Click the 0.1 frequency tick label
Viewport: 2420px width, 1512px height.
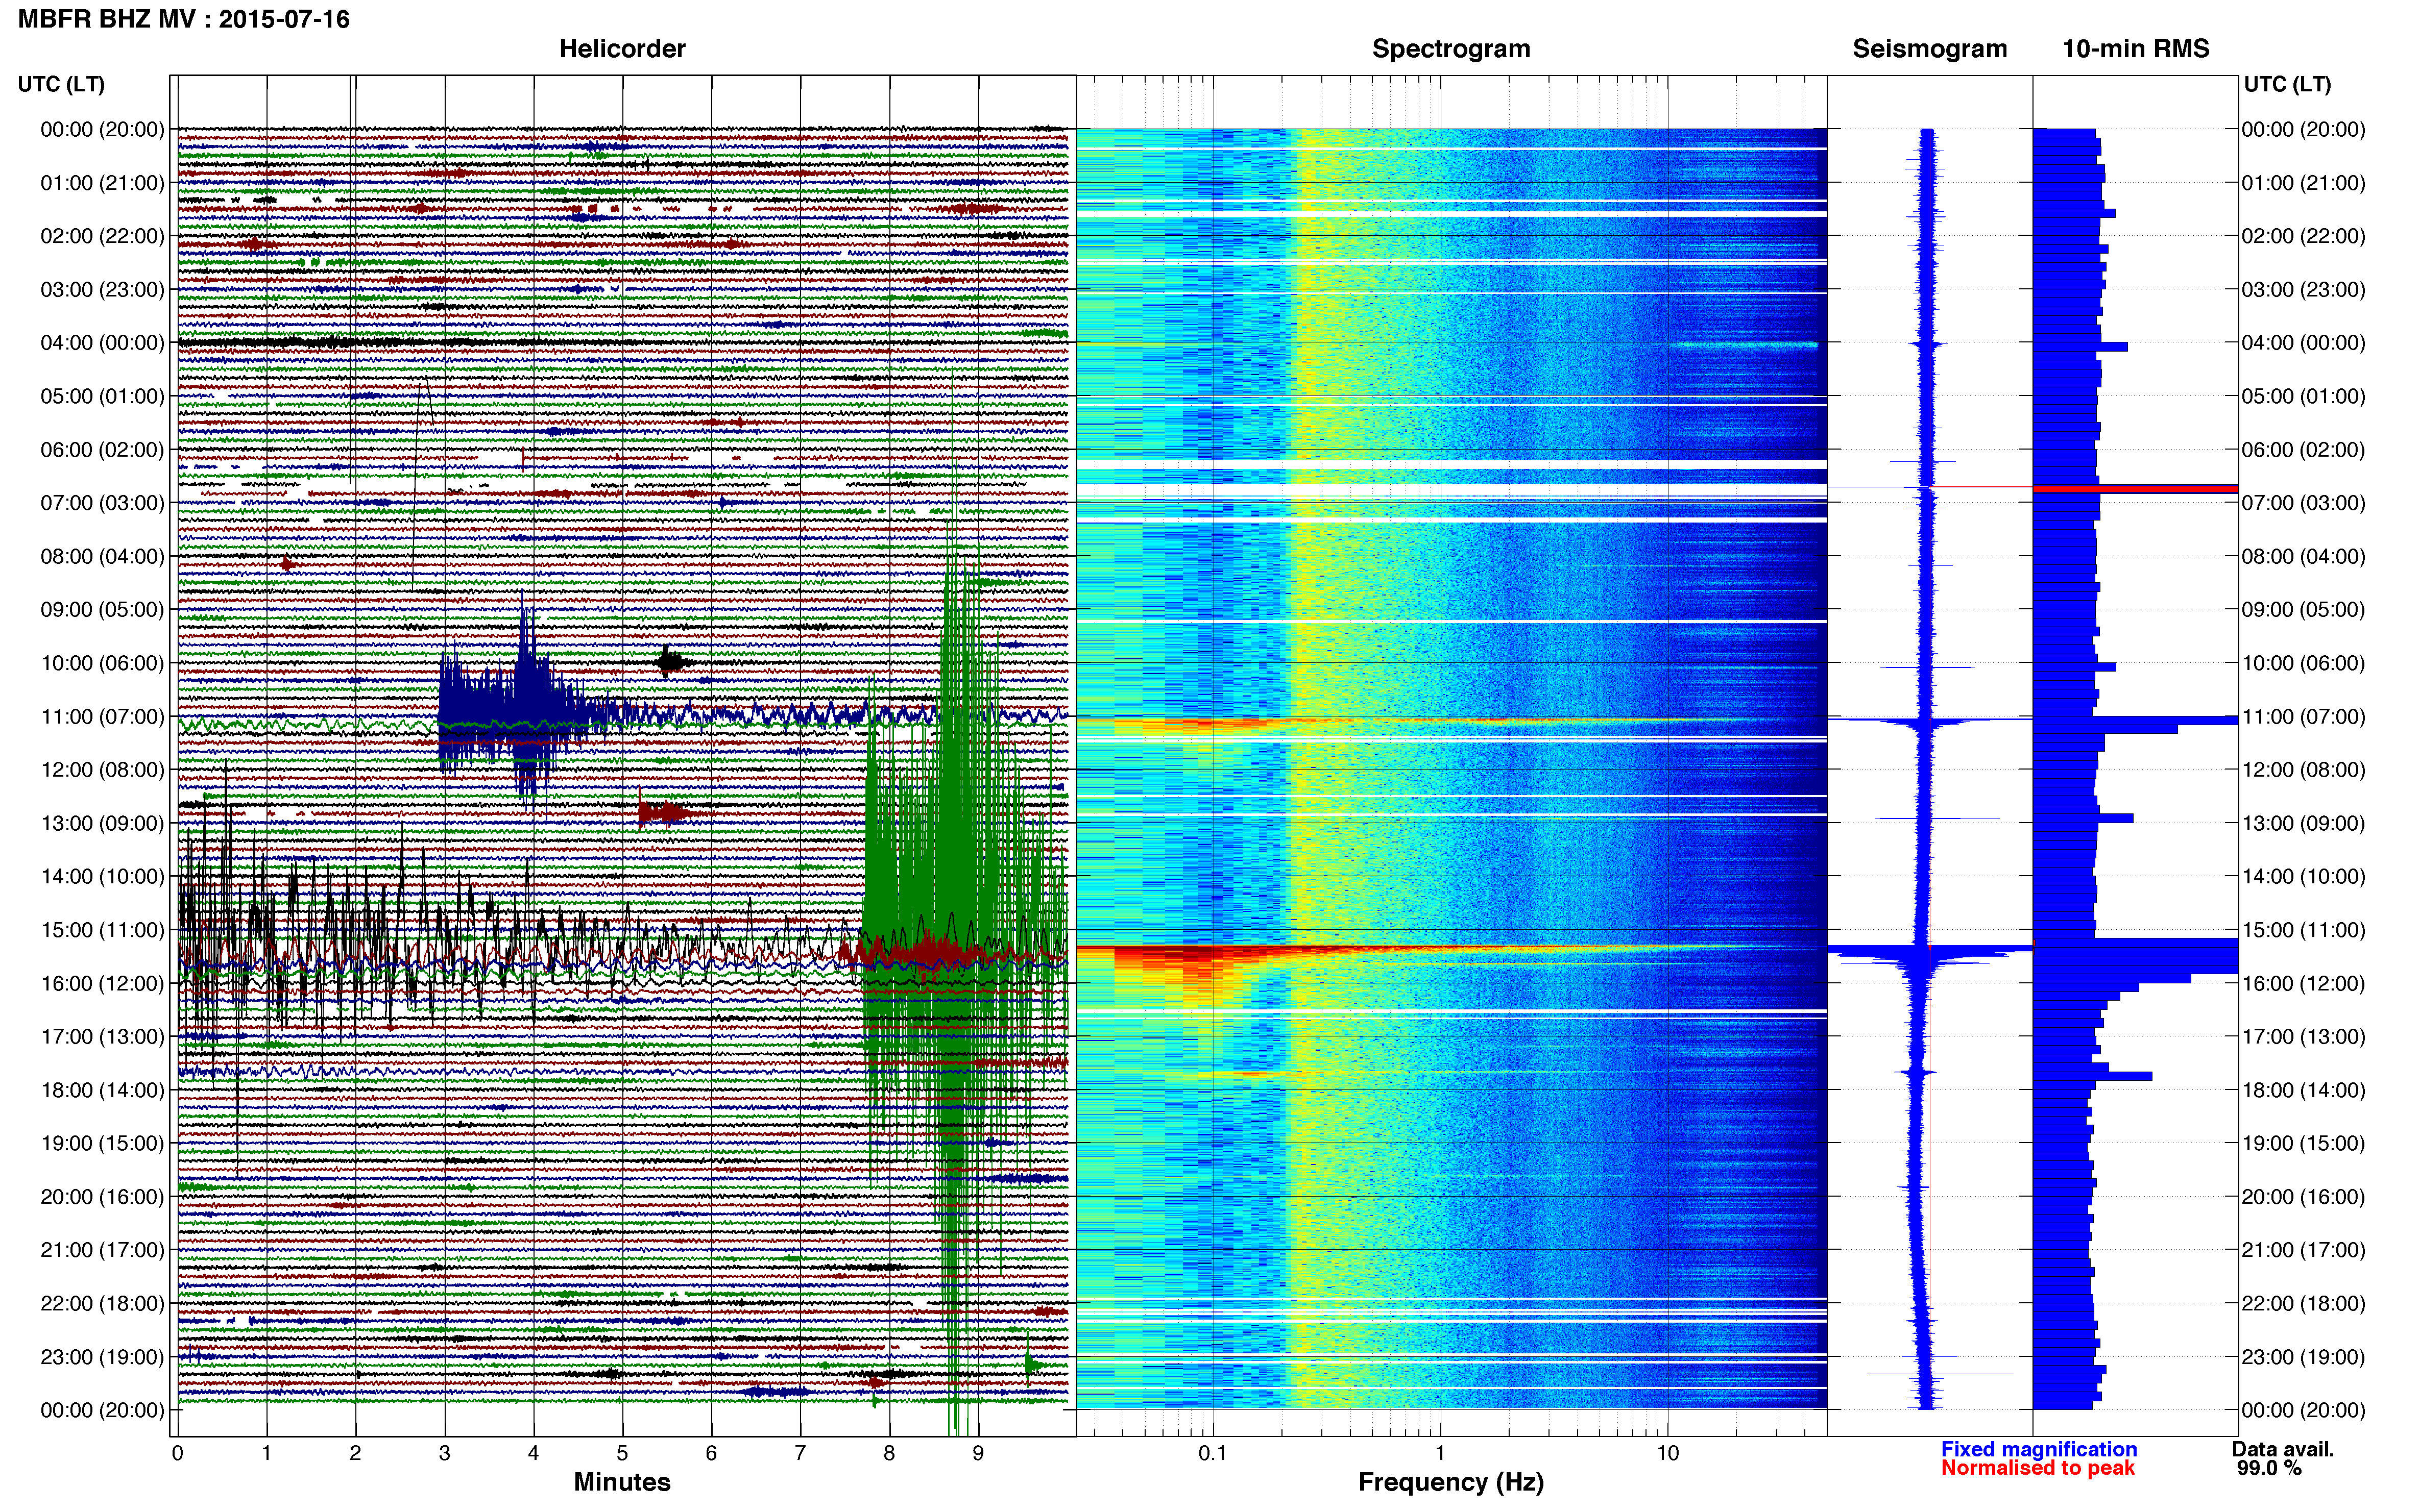(1213, 1453)
